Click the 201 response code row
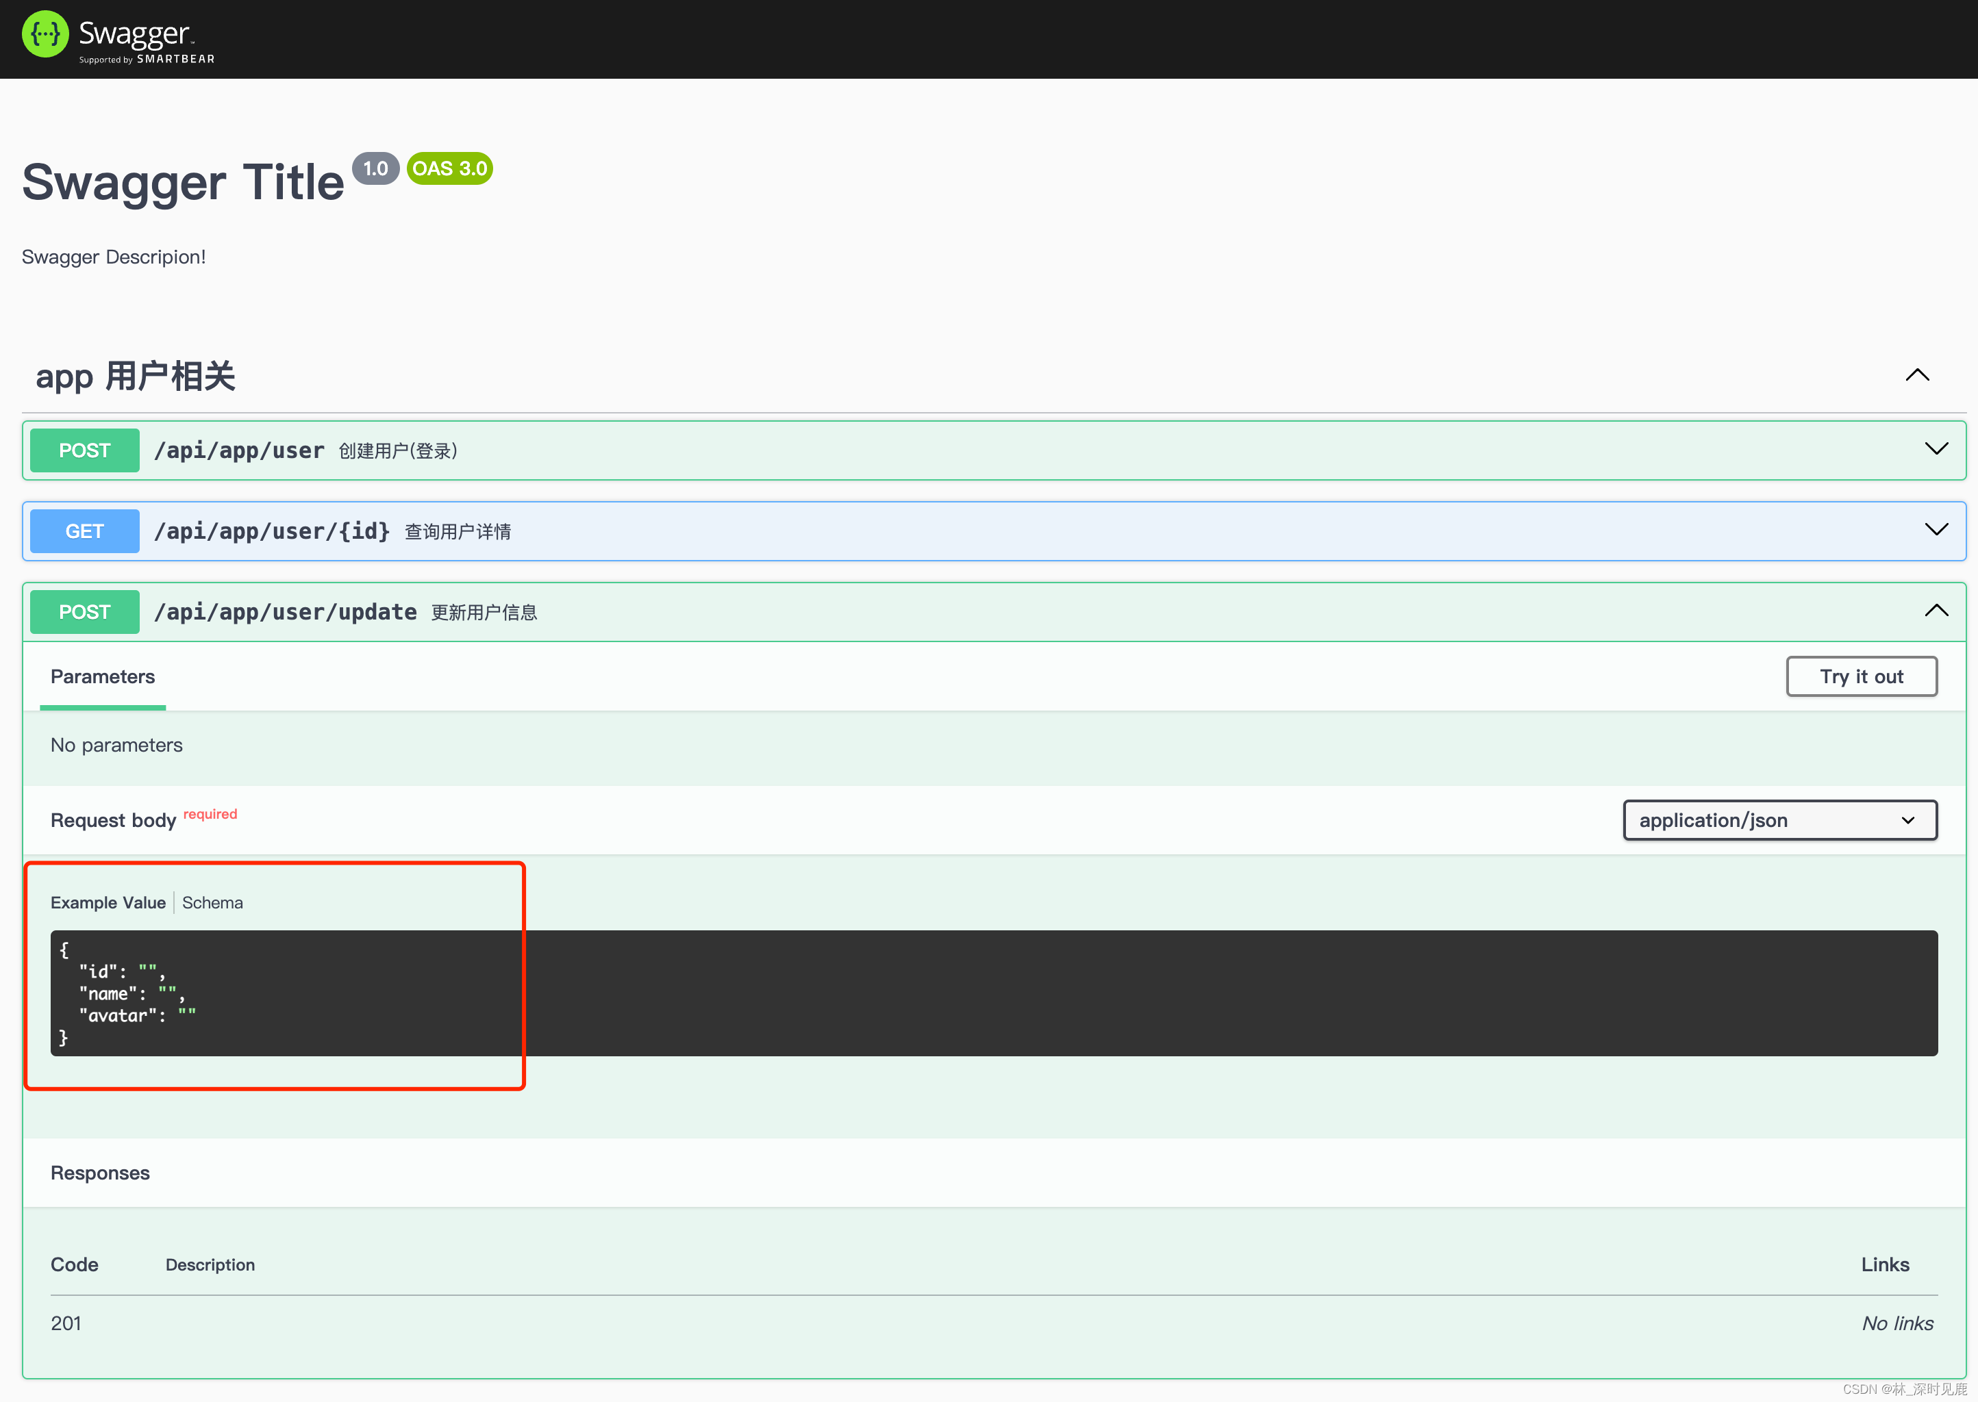This screenshot has height=1402, width=1978. [x=66, y=1323]
